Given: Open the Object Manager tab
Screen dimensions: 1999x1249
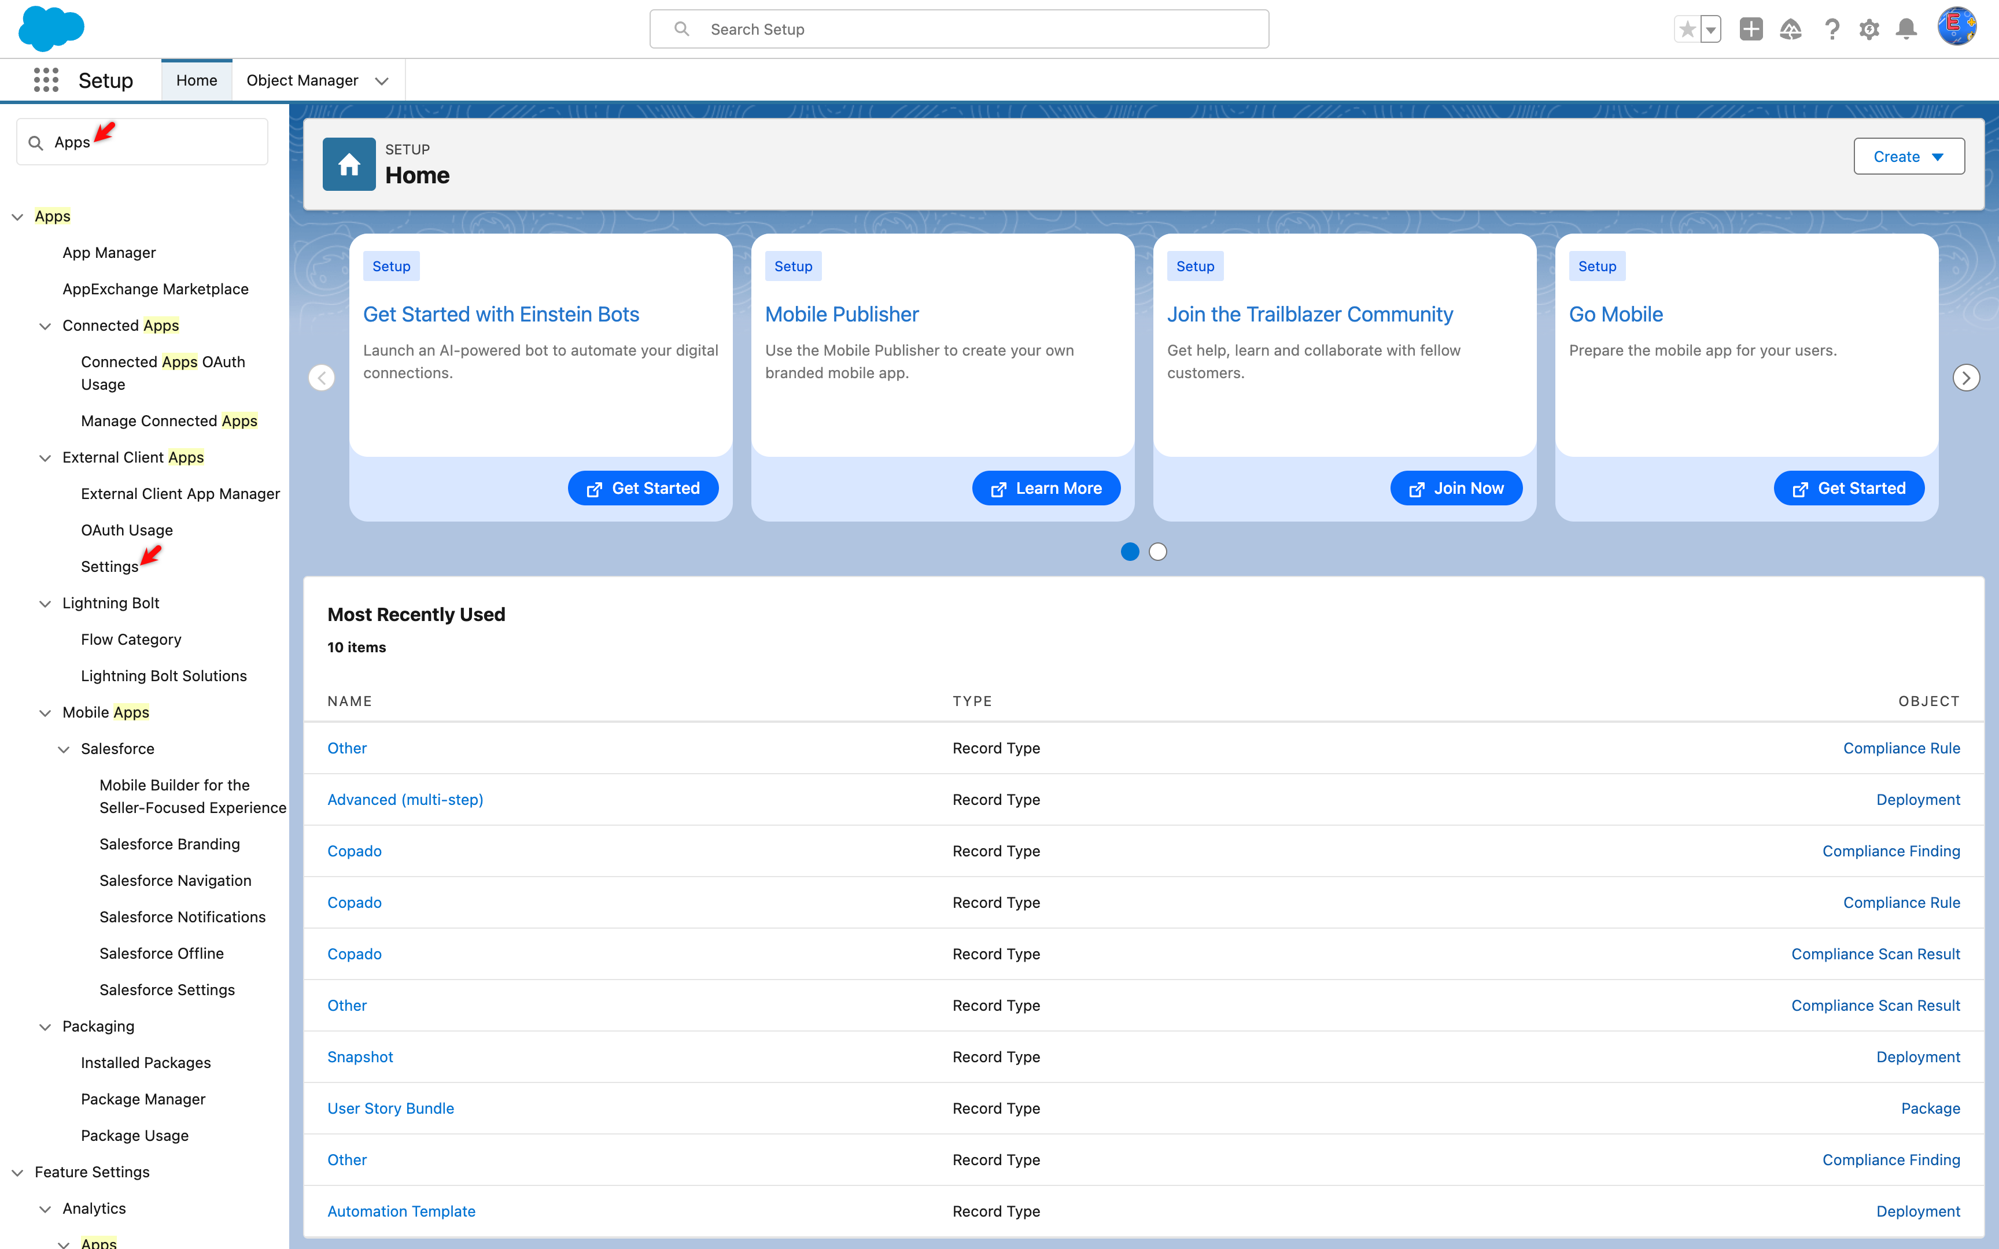Looking at the screenshot, I should (x=301, y=79).
